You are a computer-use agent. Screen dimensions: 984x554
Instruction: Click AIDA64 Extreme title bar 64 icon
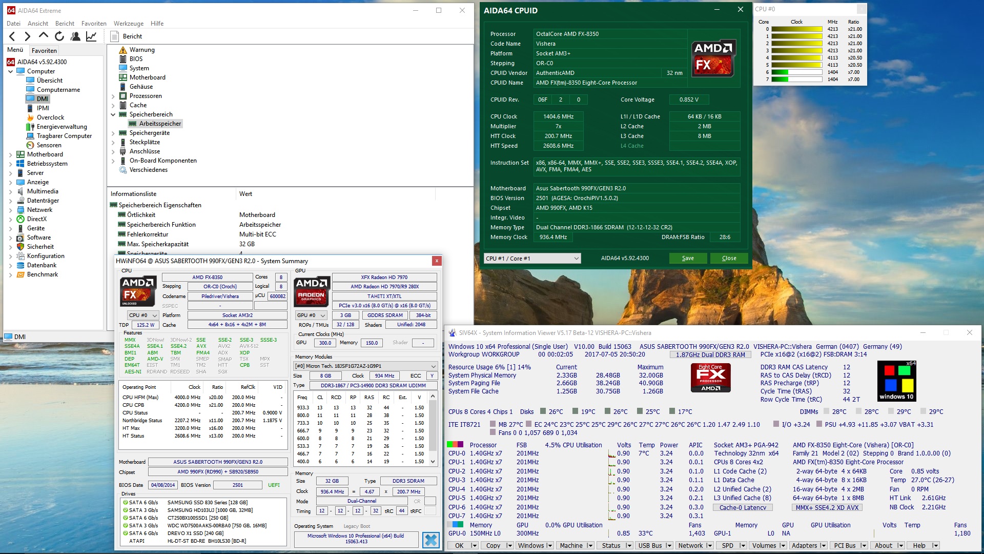[11, 10]
